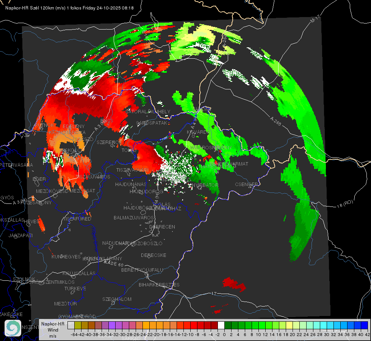This screenshot has height=341, width=371.
Task: Click the MEZŐTÚR label
Action: [66, 303]
